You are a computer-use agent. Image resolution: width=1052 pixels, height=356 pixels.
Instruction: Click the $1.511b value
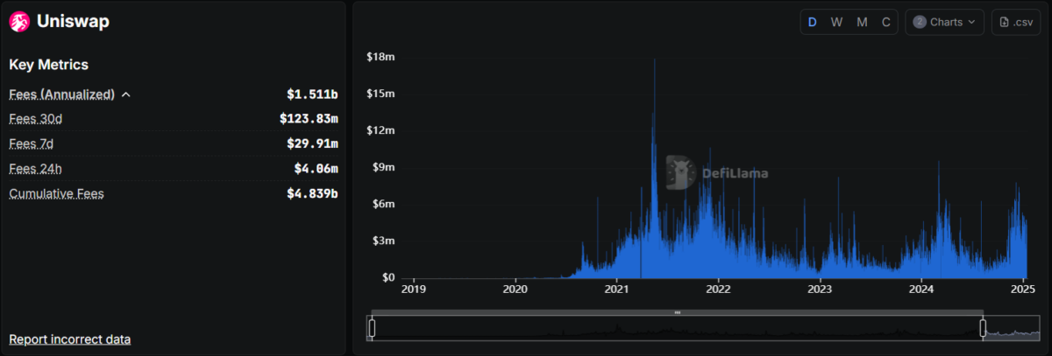312,94
